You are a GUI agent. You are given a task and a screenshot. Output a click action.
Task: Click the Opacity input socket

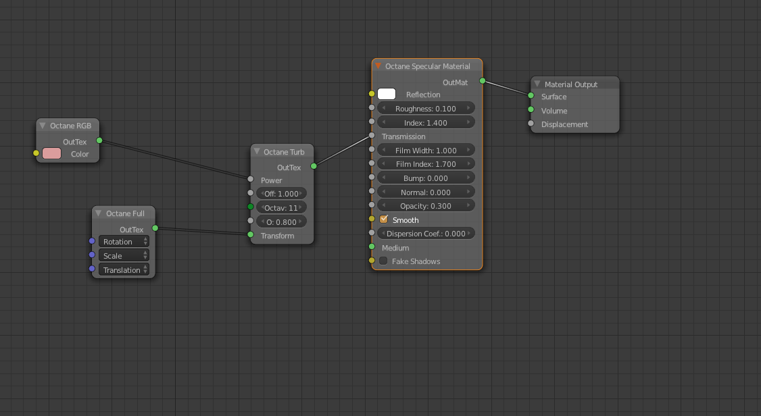coord(372,205)
